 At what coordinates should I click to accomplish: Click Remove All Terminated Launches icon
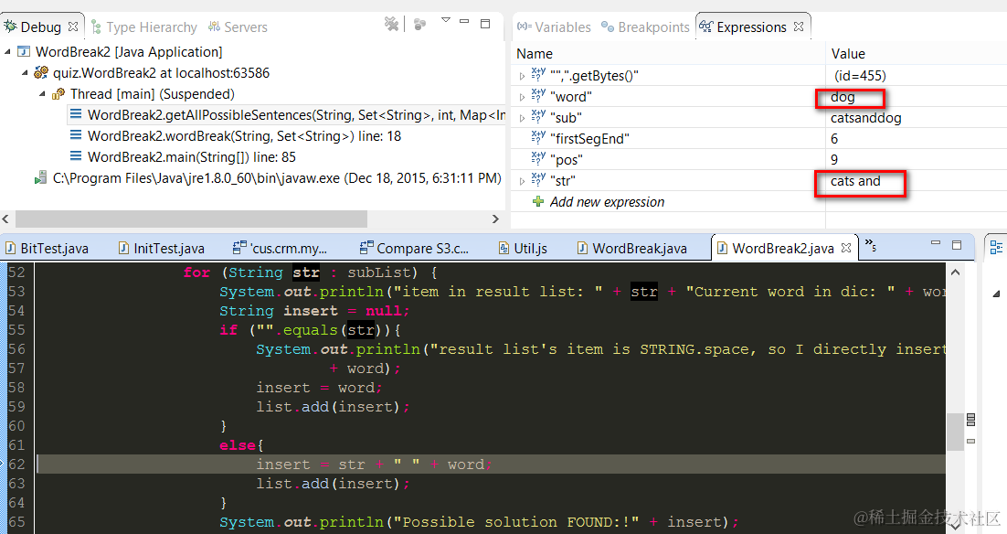coord(391,24)
